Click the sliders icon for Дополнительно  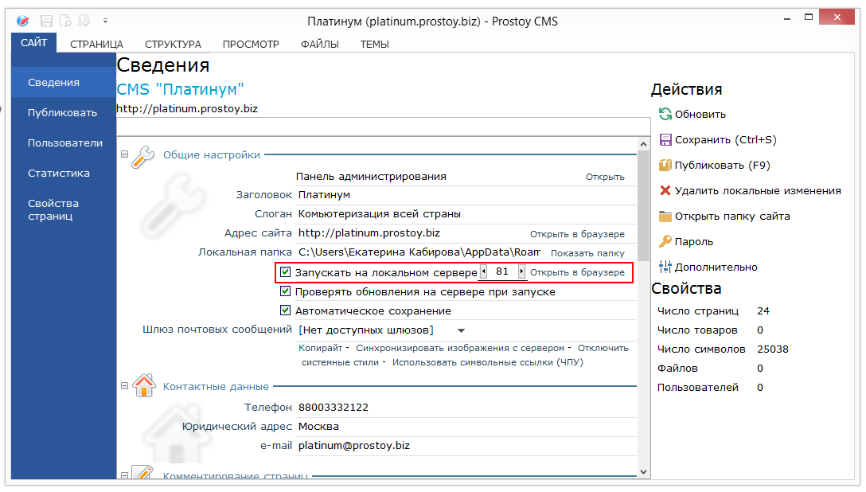(665, 267)
